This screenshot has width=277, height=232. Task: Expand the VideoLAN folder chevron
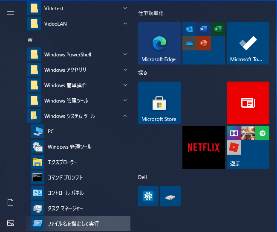click(x=125, y=23)
